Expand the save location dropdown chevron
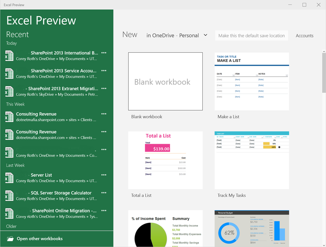 [x=206, y=35]
